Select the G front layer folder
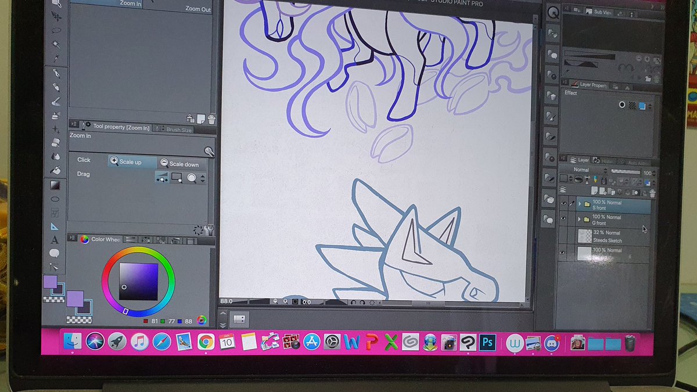Screen dimensions: 697x392 613,220
